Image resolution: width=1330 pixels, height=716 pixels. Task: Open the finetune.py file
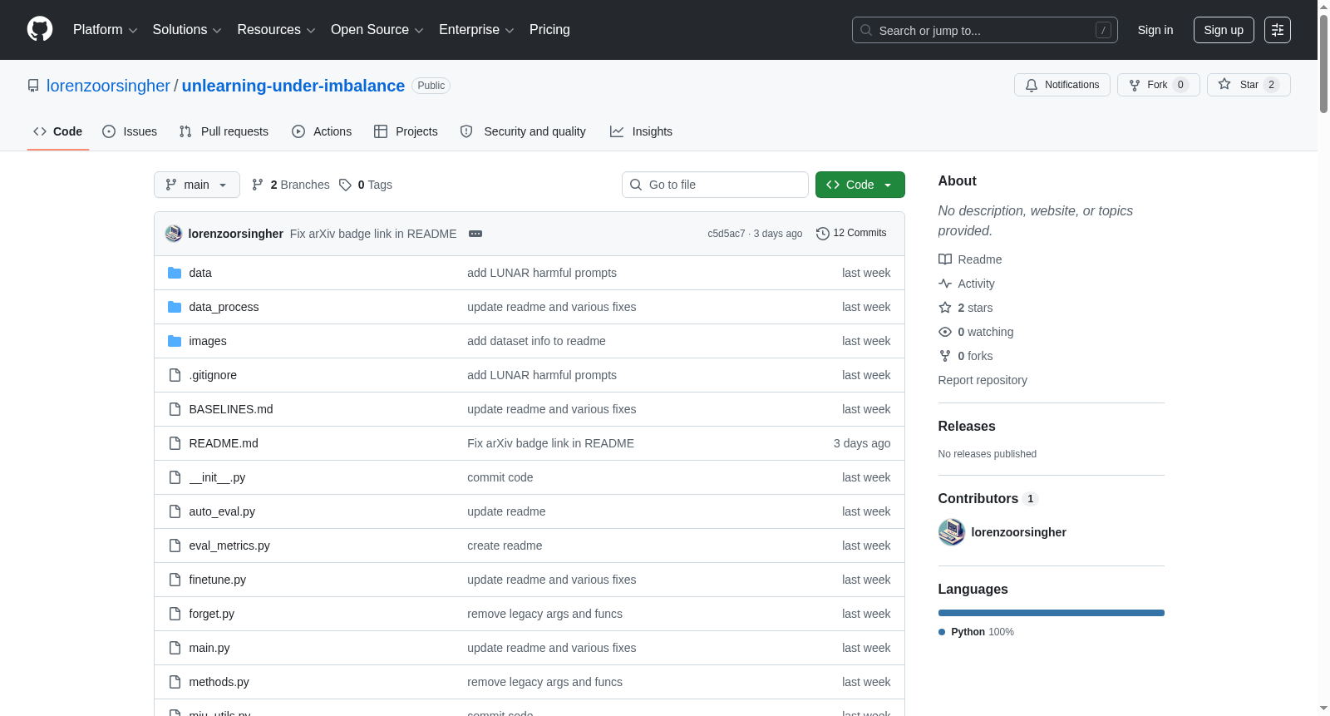[x=218, y=580]
